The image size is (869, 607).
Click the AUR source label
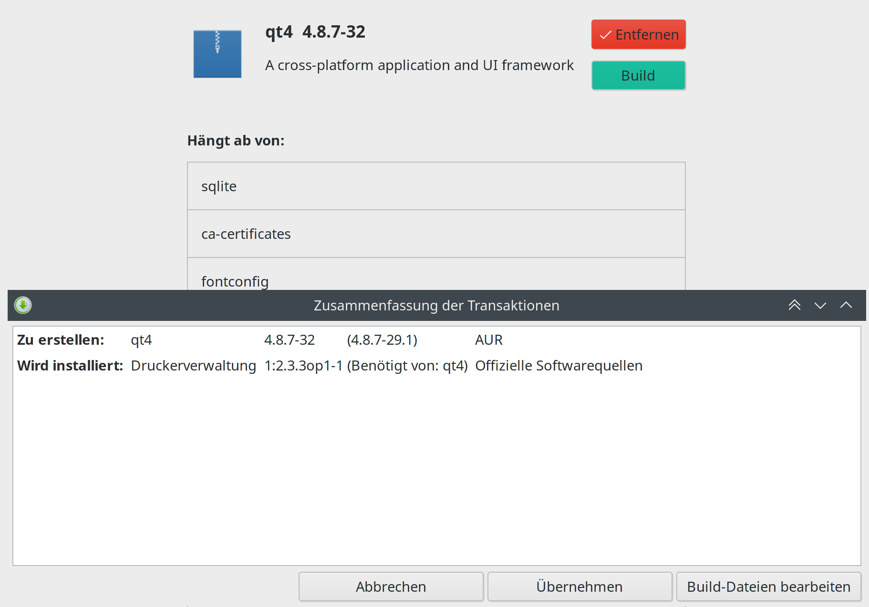pyautogui.click(x=488, y=340)
